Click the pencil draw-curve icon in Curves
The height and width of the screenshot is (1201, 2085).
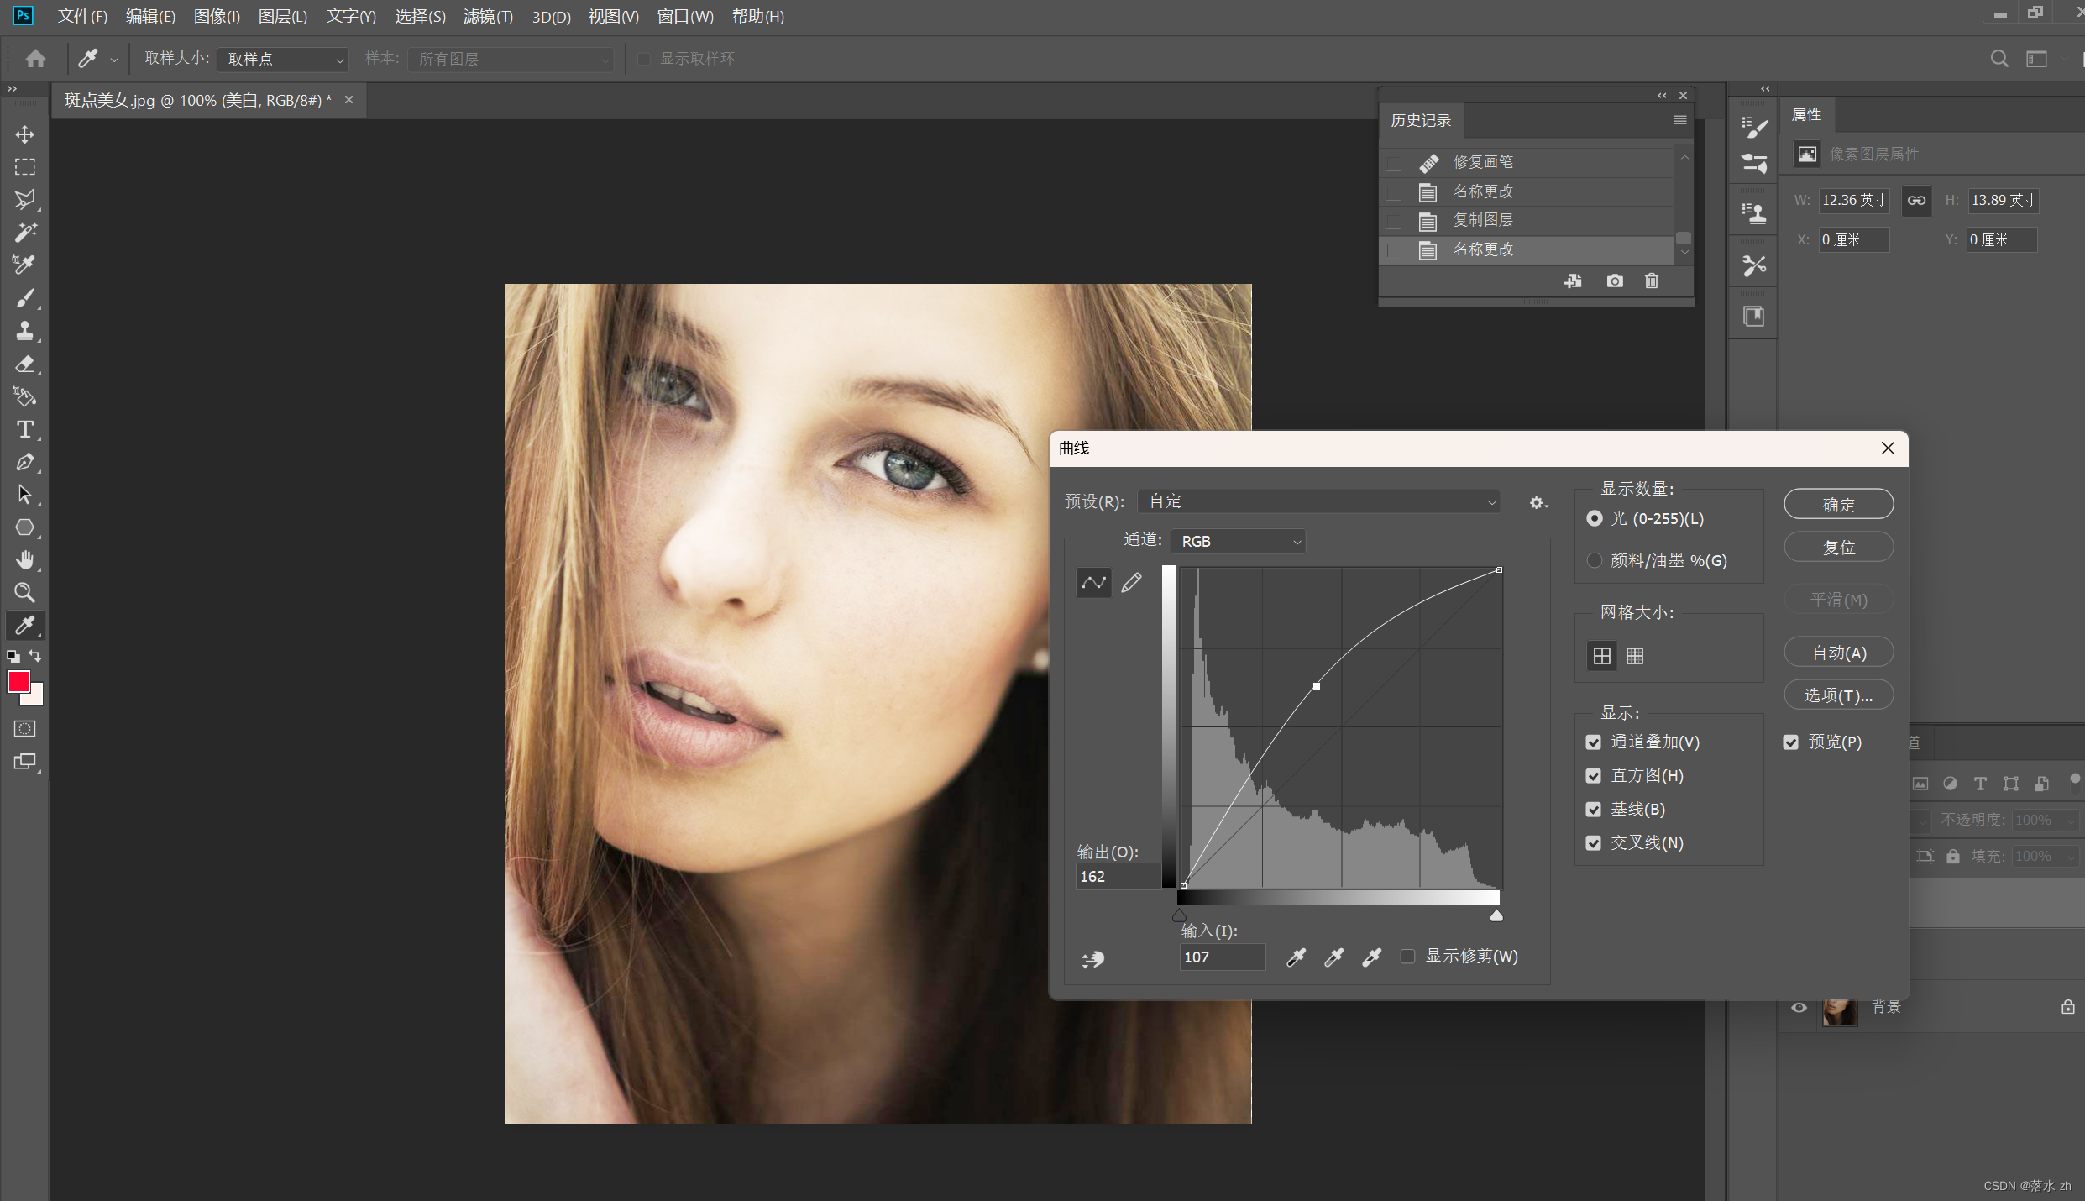[1131, 582]
